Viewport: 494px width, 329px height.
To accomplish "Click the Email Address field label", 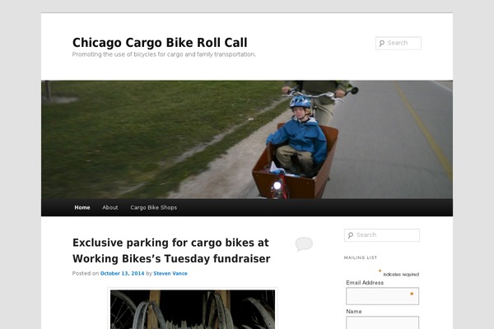I will point(365,282).
